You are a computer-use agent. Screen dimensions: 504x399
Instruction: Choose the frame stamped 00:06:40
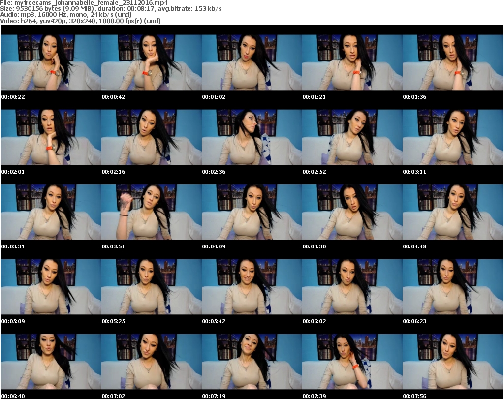tap(51, 362)
